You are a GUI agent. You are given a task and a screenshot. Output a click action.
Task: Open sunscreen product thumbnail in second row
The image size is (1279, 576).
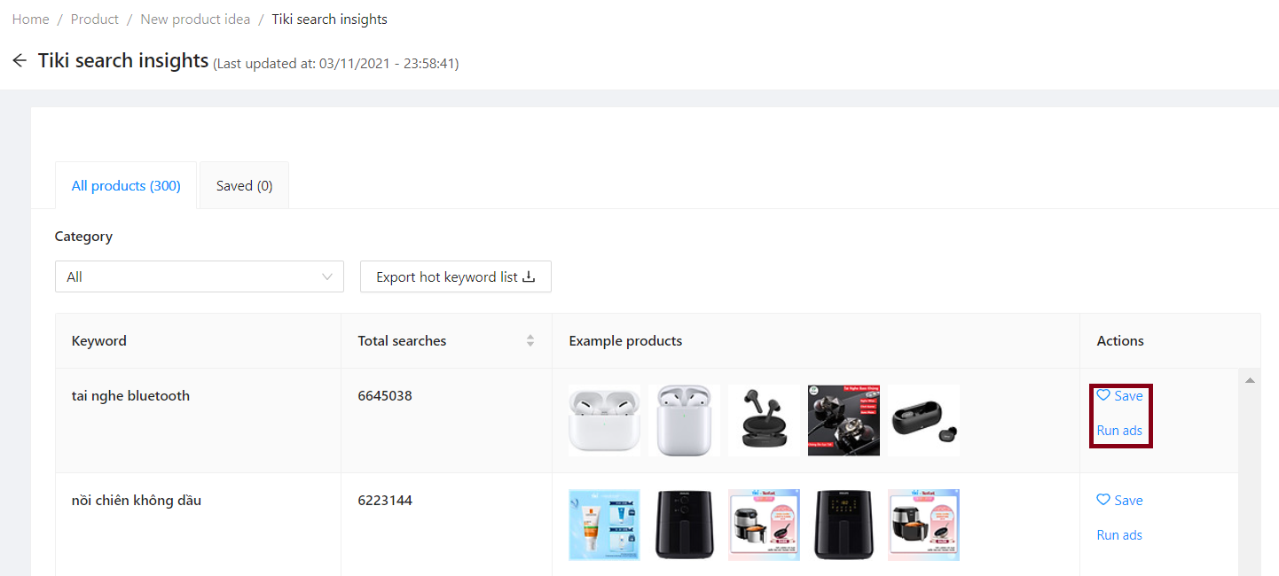pyautogui.click(x=604, y=525)
